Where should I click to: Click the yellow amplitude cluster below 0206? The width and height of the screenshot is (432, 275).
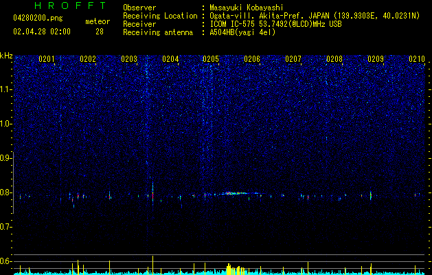[236, 269]
